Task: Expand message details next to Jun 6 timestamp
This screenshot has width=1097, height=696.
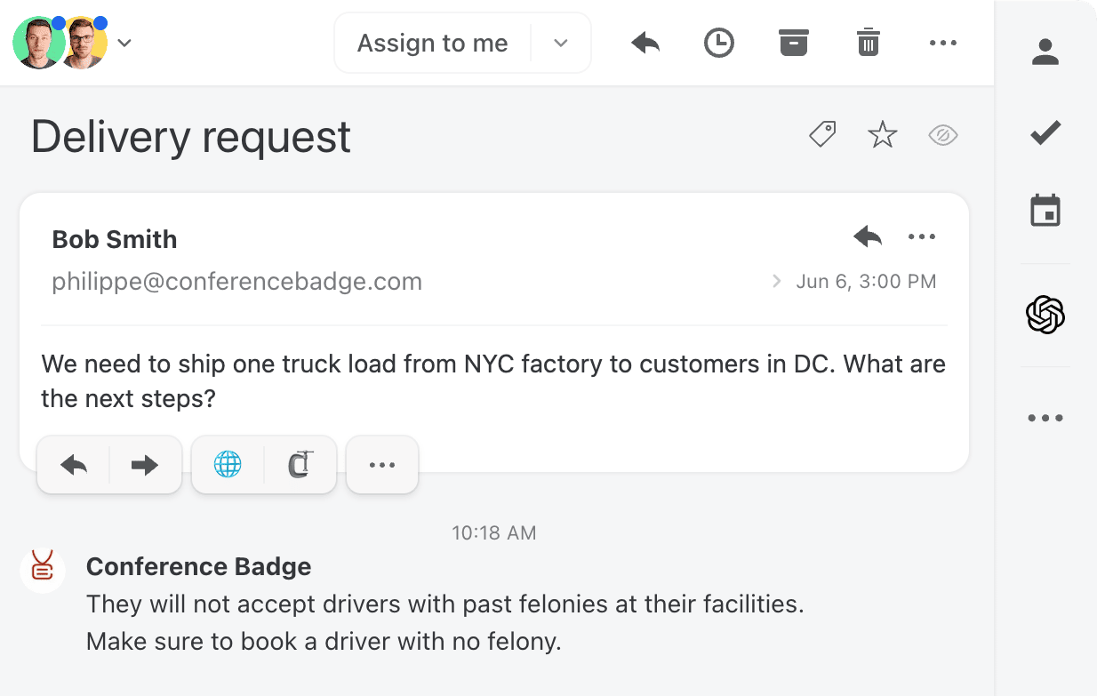Action: [775, 281]
